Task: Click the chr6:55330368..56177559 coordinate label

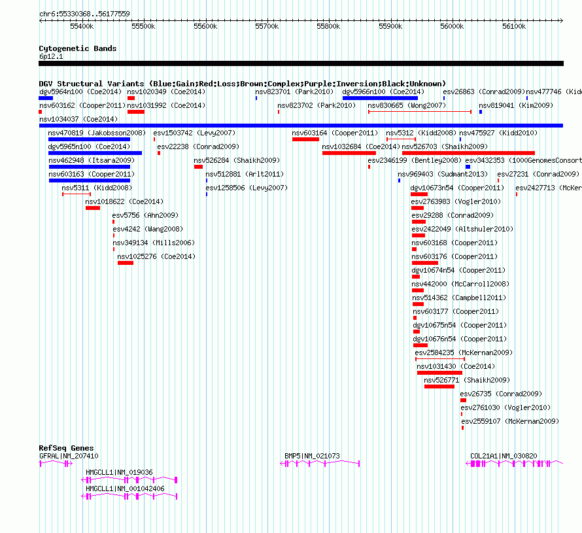Action: coord(84,14)
